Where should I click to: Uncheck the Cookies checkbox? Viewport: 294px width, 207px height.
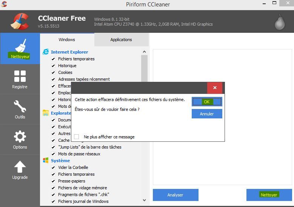[53, 72]
